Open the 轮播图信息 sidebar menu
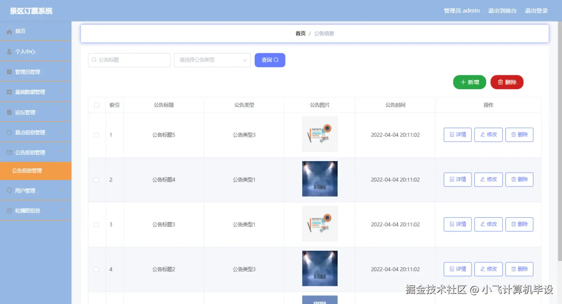562x304 pixels. (36, 210)
